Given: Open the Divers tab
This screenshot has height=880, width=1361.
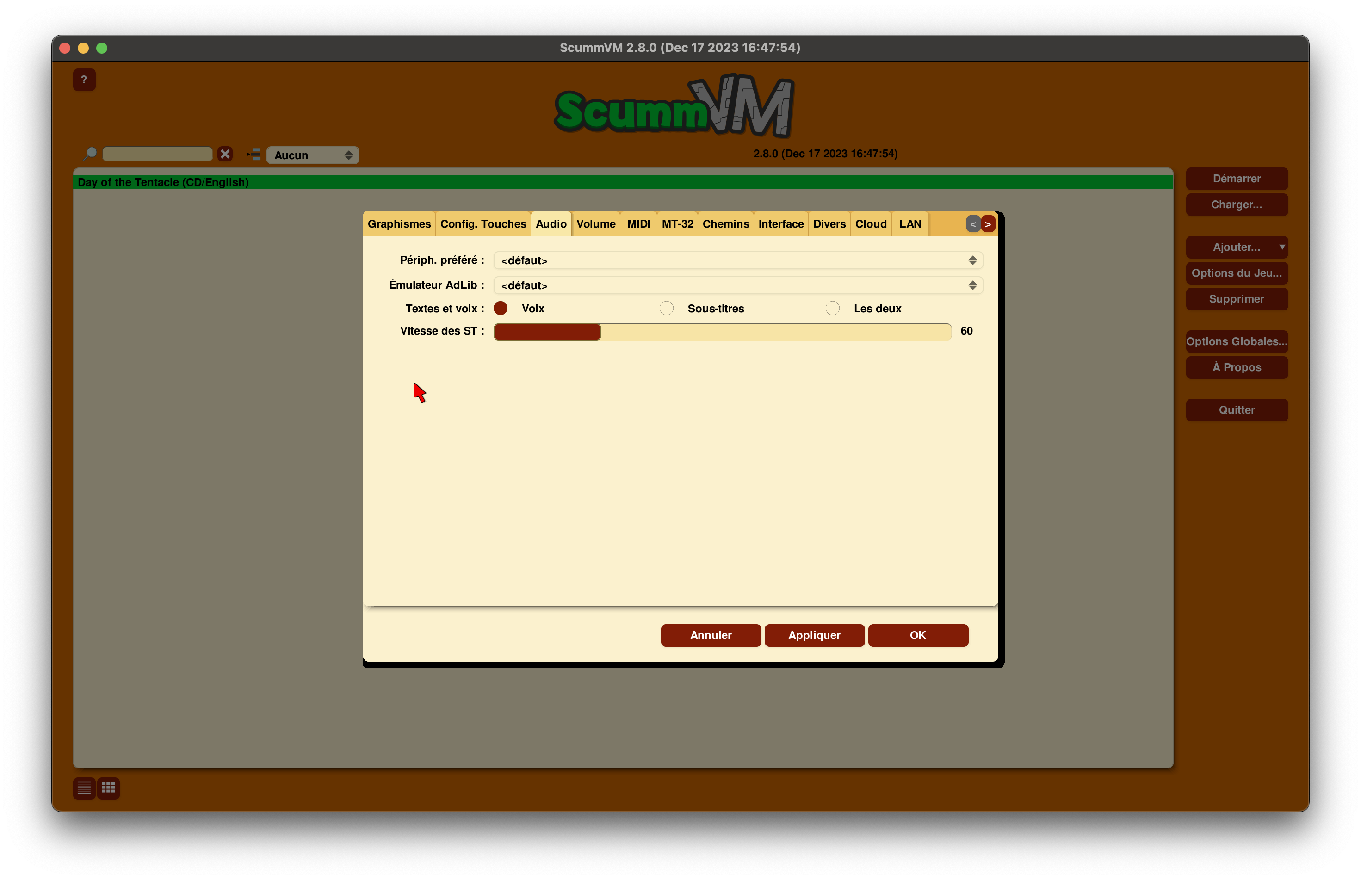Looking at the screenshot, I should [x=829, y=224].
